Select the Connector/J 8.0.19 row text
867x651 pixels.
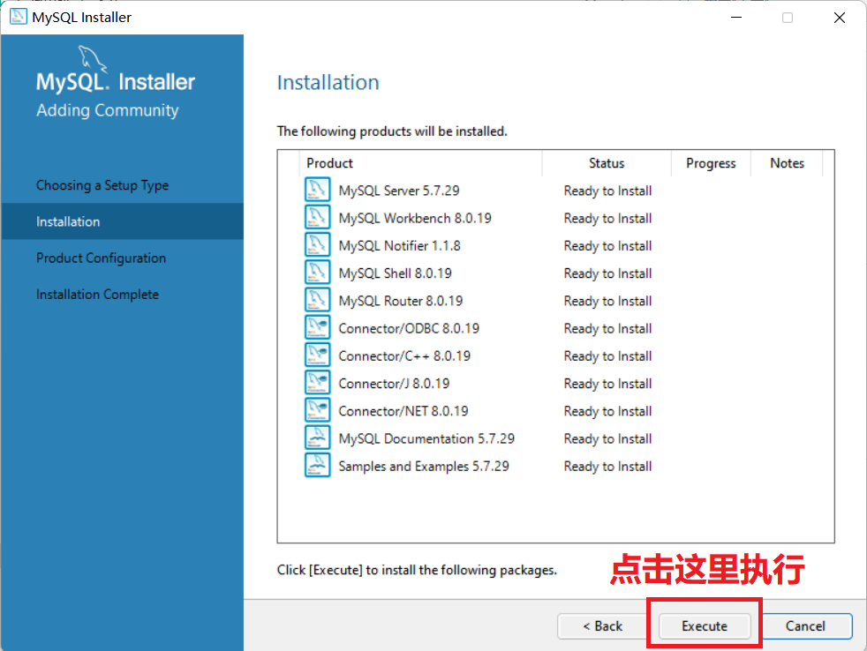pos(394,384)
